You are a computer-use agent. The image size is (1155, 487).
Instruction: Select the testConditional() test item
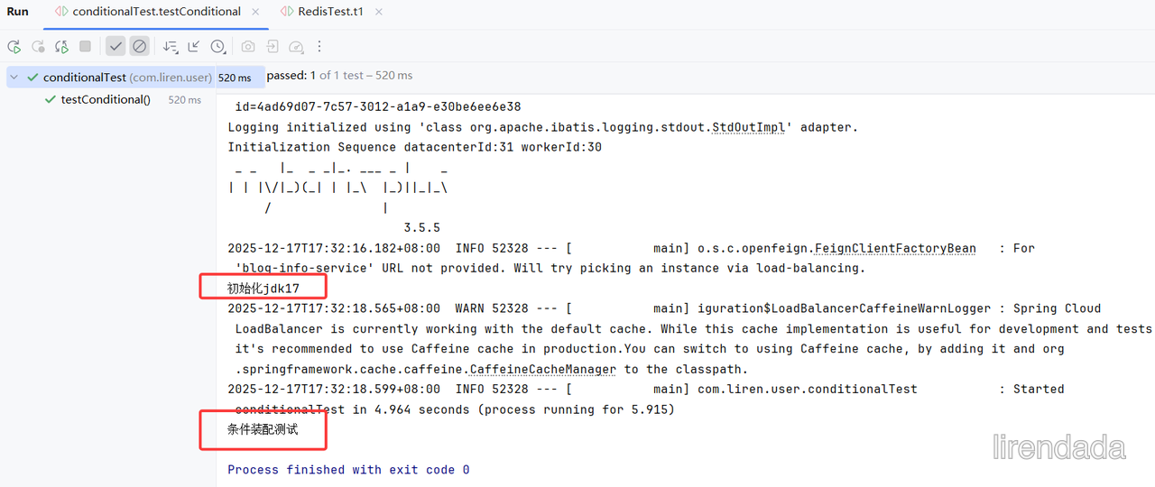pyautogui.click(x=105, y=99)
